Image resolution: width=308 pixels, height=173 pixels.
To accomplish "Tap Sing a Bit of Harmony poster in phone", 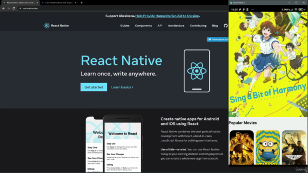I will [268, 64].
